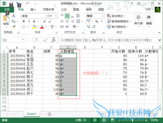The height and width of the screenshot is (123, 163).
Task: Select the Format Painter brush
Action: pyautogui.click(x=14, y=26)
